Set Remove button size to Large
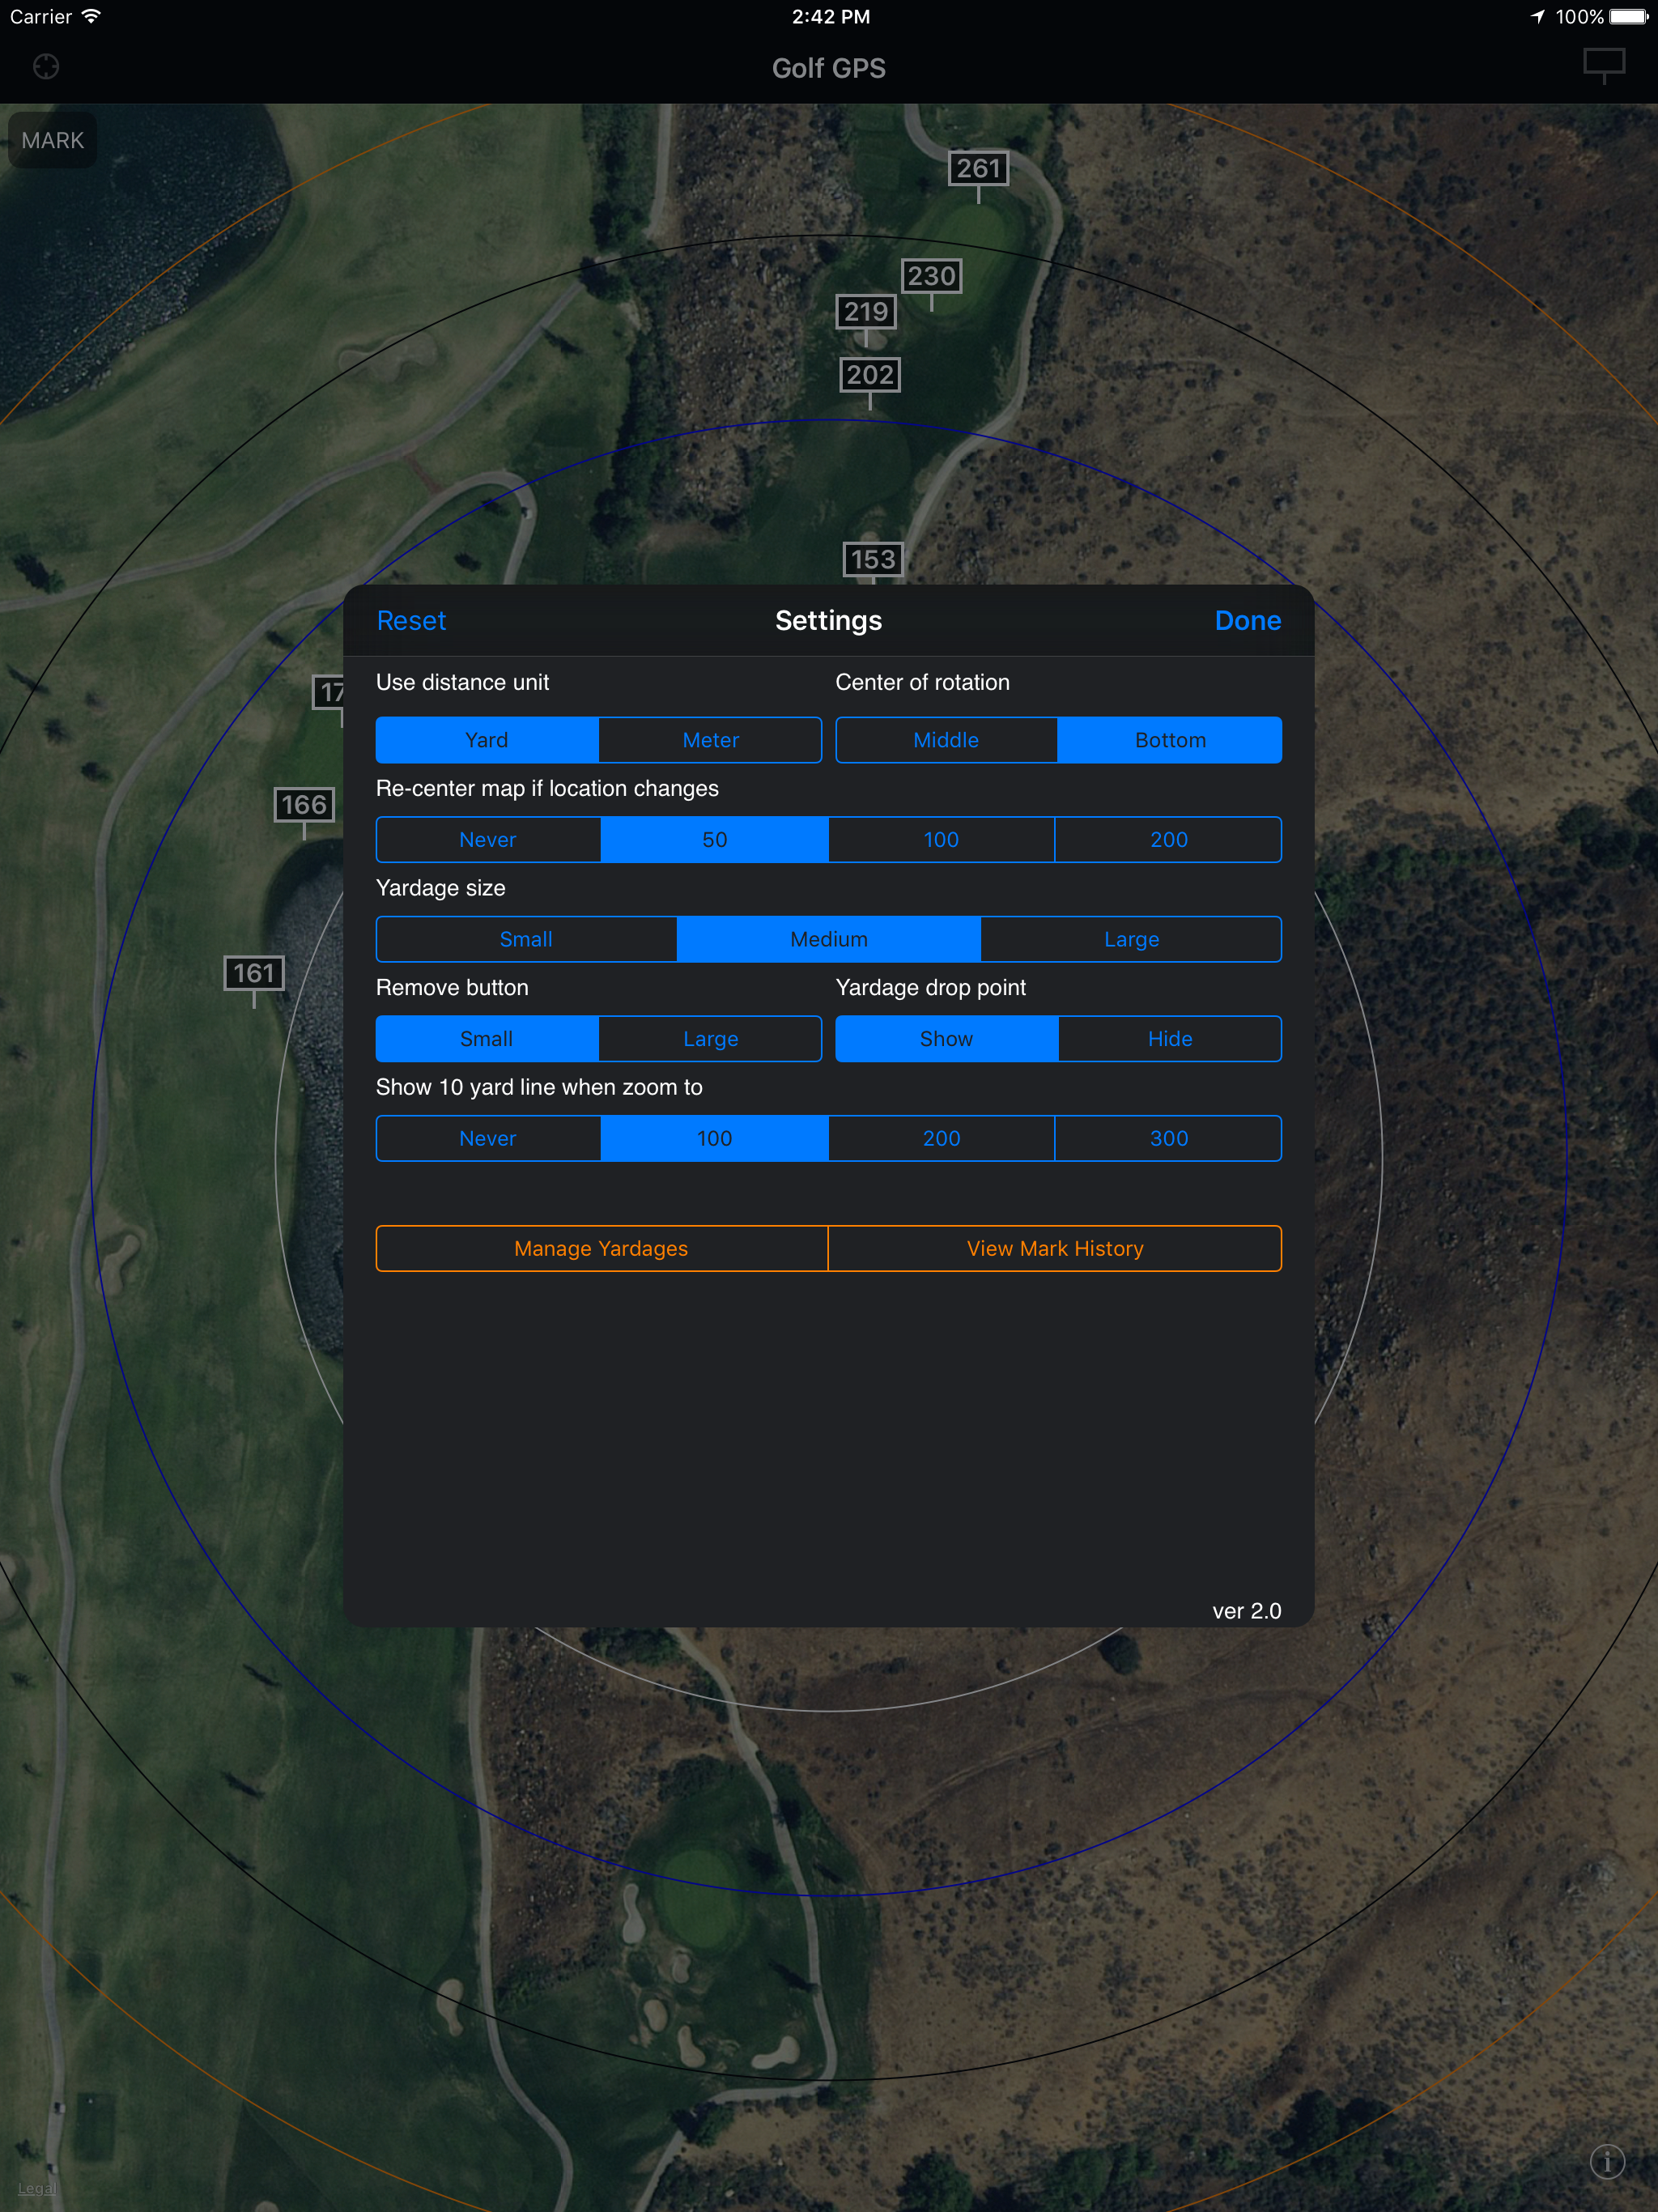The height and width of the screenshot is (2212, 1658). pyautogui.click(x=710, y=1039)
